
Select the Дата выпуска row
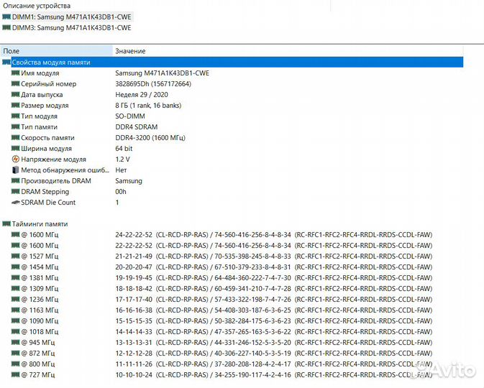(42, 94)
